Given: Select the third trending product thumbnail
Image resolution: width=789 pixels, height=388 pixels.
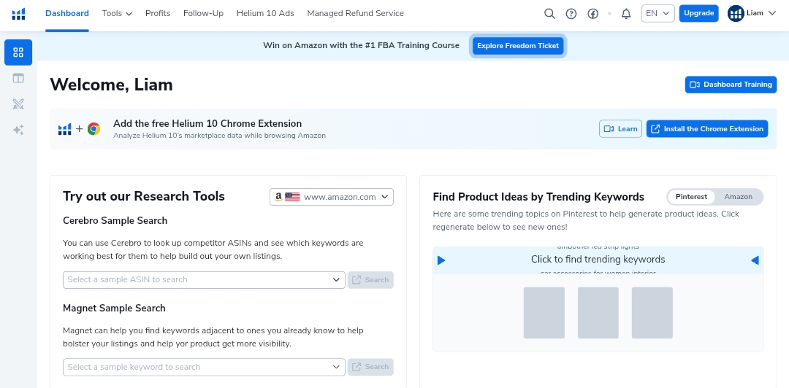Looking at the screenshot, I should (x=652, y=313).
